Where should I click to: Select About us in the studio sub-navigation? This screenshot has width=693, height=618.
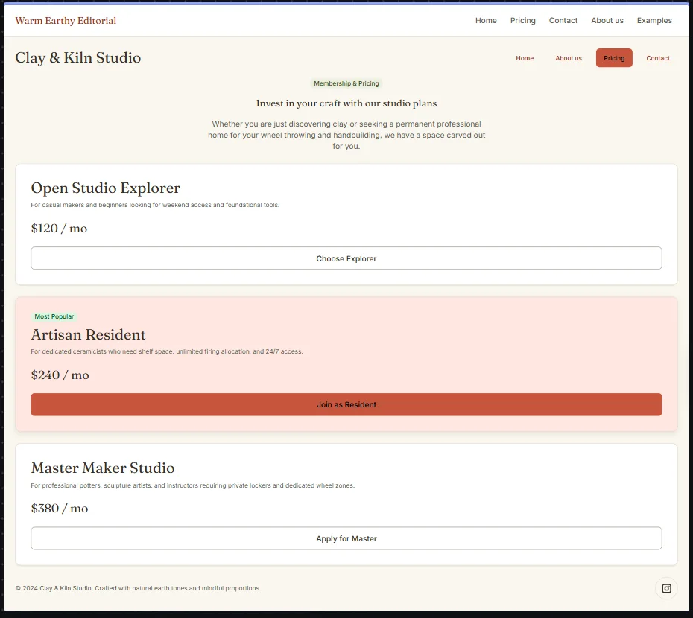pos(569,58)
